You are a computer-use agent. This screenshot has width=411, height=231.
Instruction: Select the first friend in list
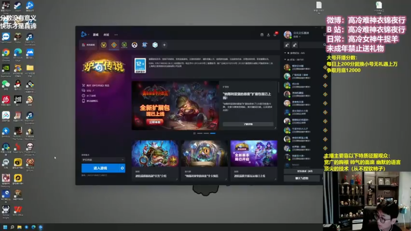[305, 67]
